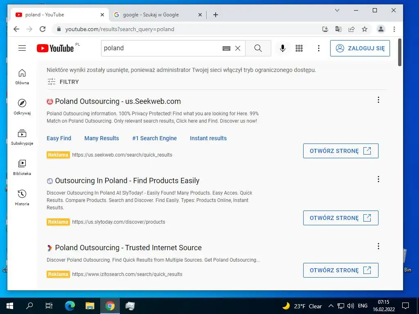Open the '#1 Search Engine' ad sitelink
This screenshot has width=419, height=314.
pyautogui.click(x=154, y=138)
